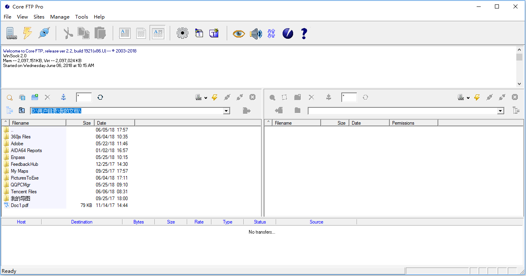Click the Core FTP round logo icon
526x276 pixels.
point(288,33)
